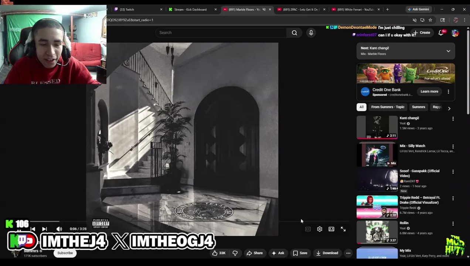The height and width of the screenshot is (266, 470).
Task: Click Learn more on Credit One ad
Action: point(429,92)
